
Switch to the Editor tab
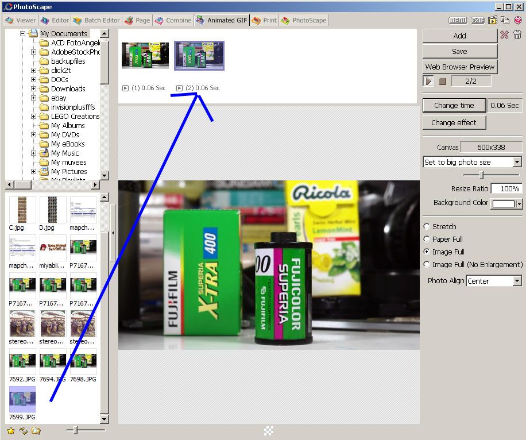click(55, 20)
